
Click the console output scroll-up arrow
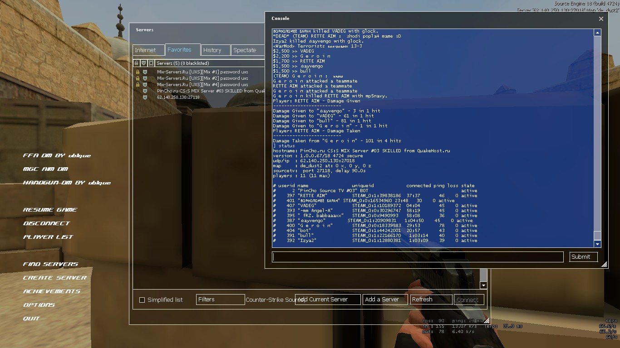click(x=597, y=33)
